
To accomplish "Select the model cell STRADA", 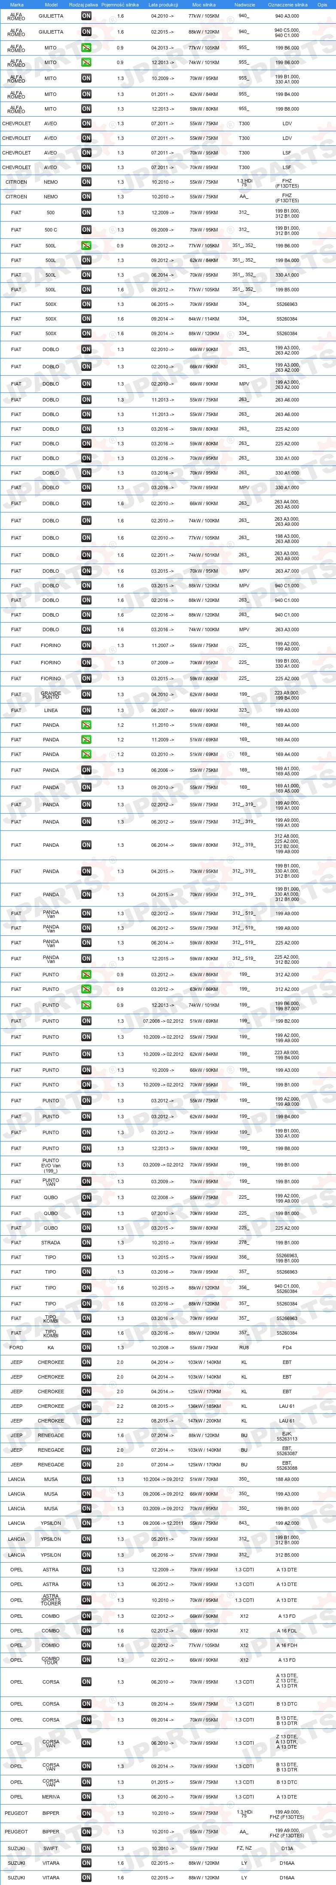I will coord(50,1243).
